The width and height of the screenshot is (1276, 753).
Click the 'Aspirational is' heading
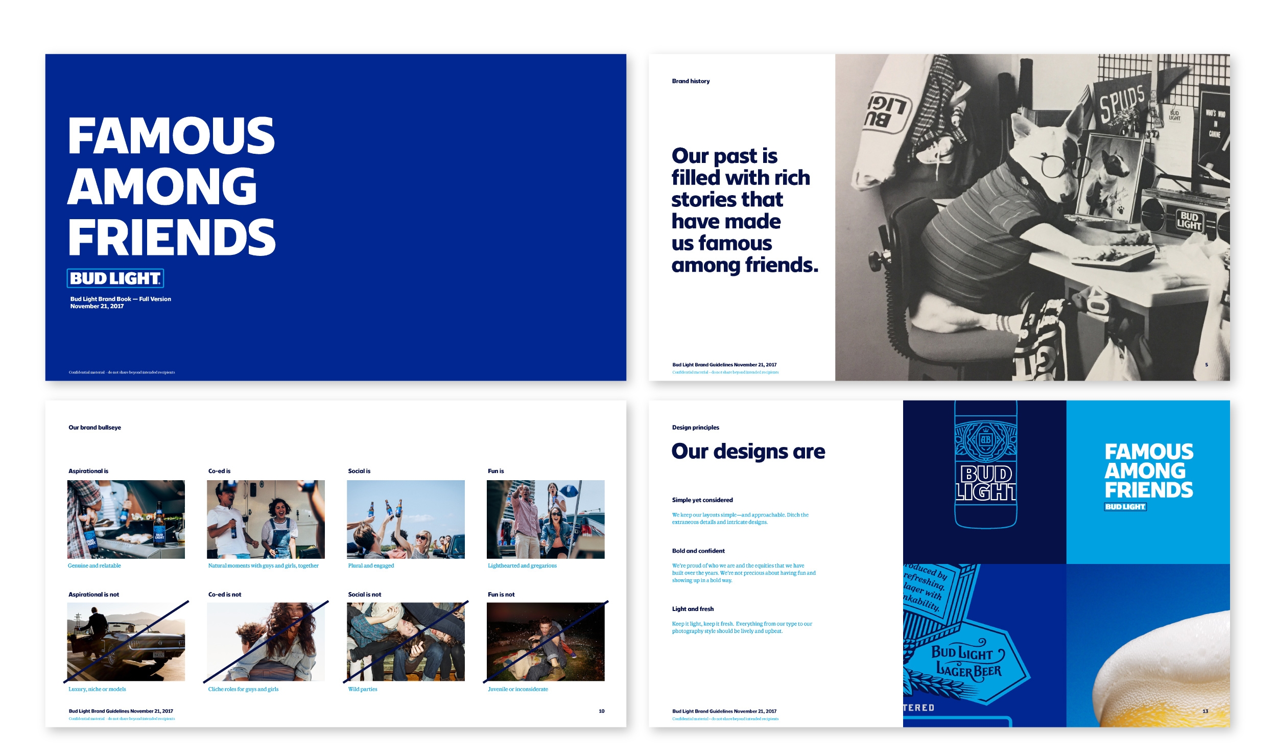point(88,470)
